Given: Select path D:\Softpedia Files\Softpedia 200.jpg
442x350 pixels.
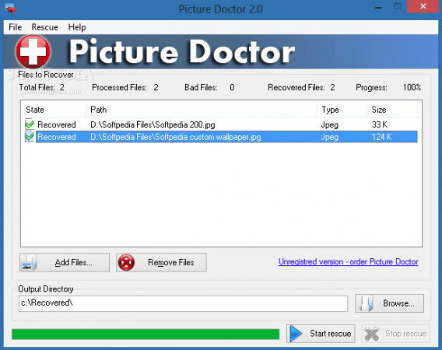Looking at the screenshot, I should tap(153, 124).
